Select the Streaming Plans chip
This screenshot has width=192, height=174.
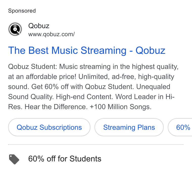[x=129, y=127]
